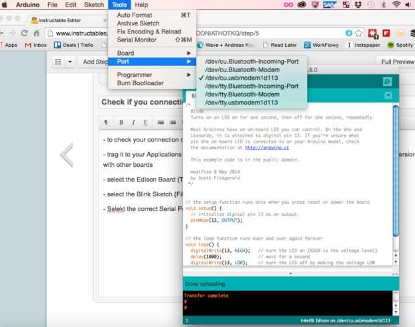This screenshot has width=415, height=327.
Task: Toggle bold formatting in editor
Action: pos(121,123)
